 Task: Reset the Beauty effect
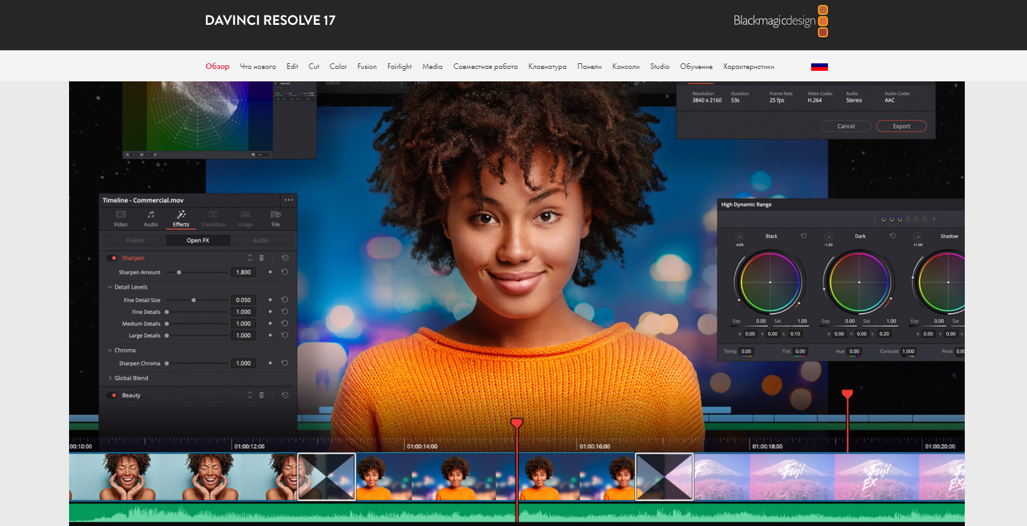285,395
